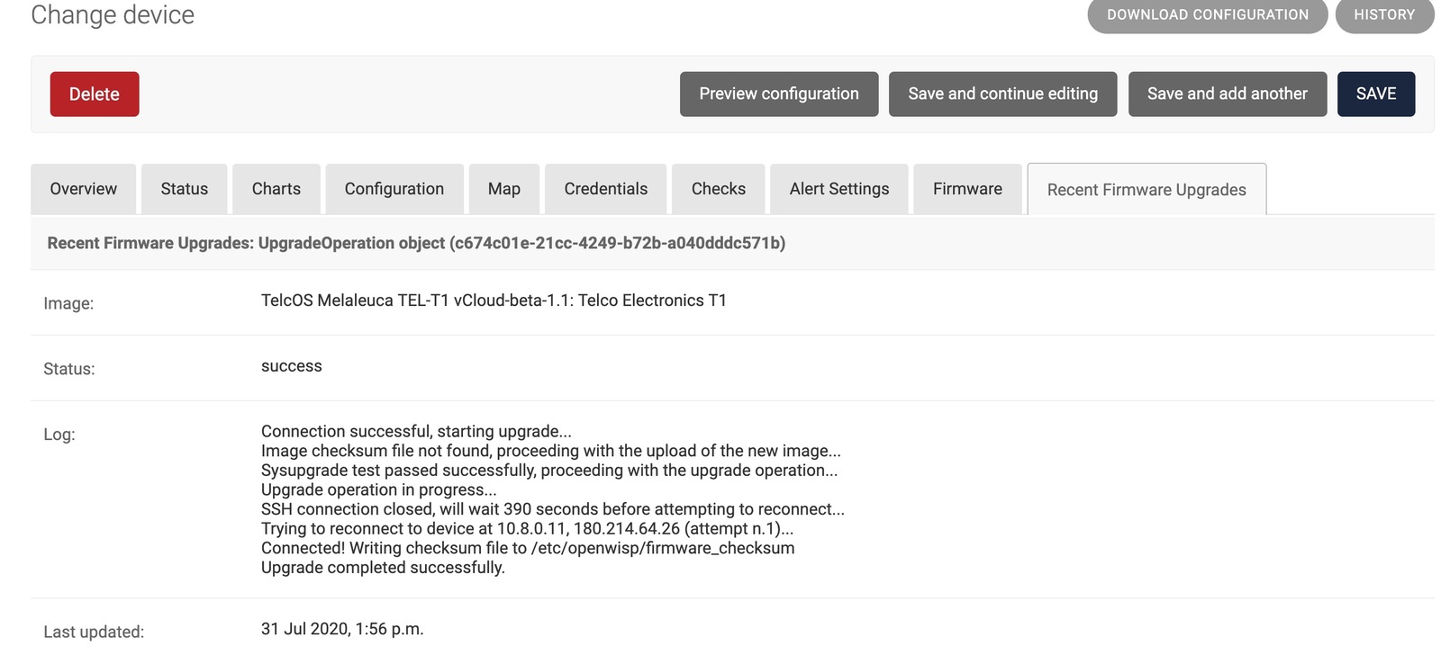Open the History view
This screenshot has width=1441, height=655.
[1384, 14]
